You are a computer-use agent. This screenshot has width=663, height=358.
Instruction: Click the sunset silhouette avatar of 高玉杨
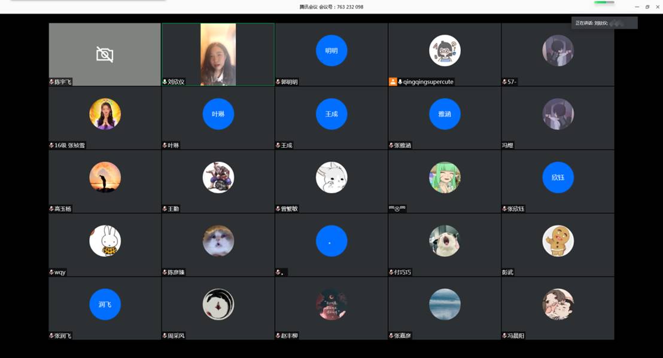point(105,178)
